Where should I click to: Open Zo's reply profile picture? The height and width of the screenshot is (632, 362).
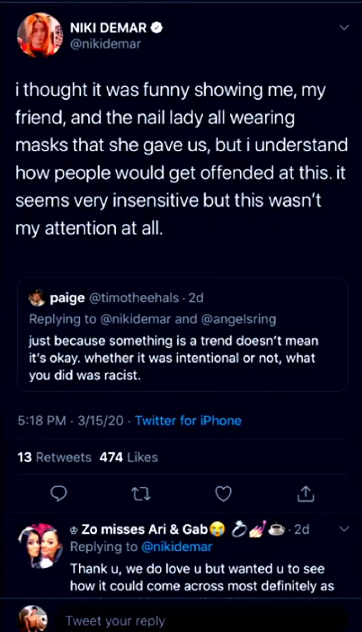(x=40, y=546)
